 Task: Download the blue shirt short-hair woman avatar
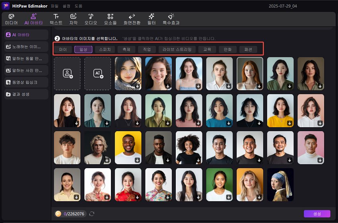pos(229,123)
